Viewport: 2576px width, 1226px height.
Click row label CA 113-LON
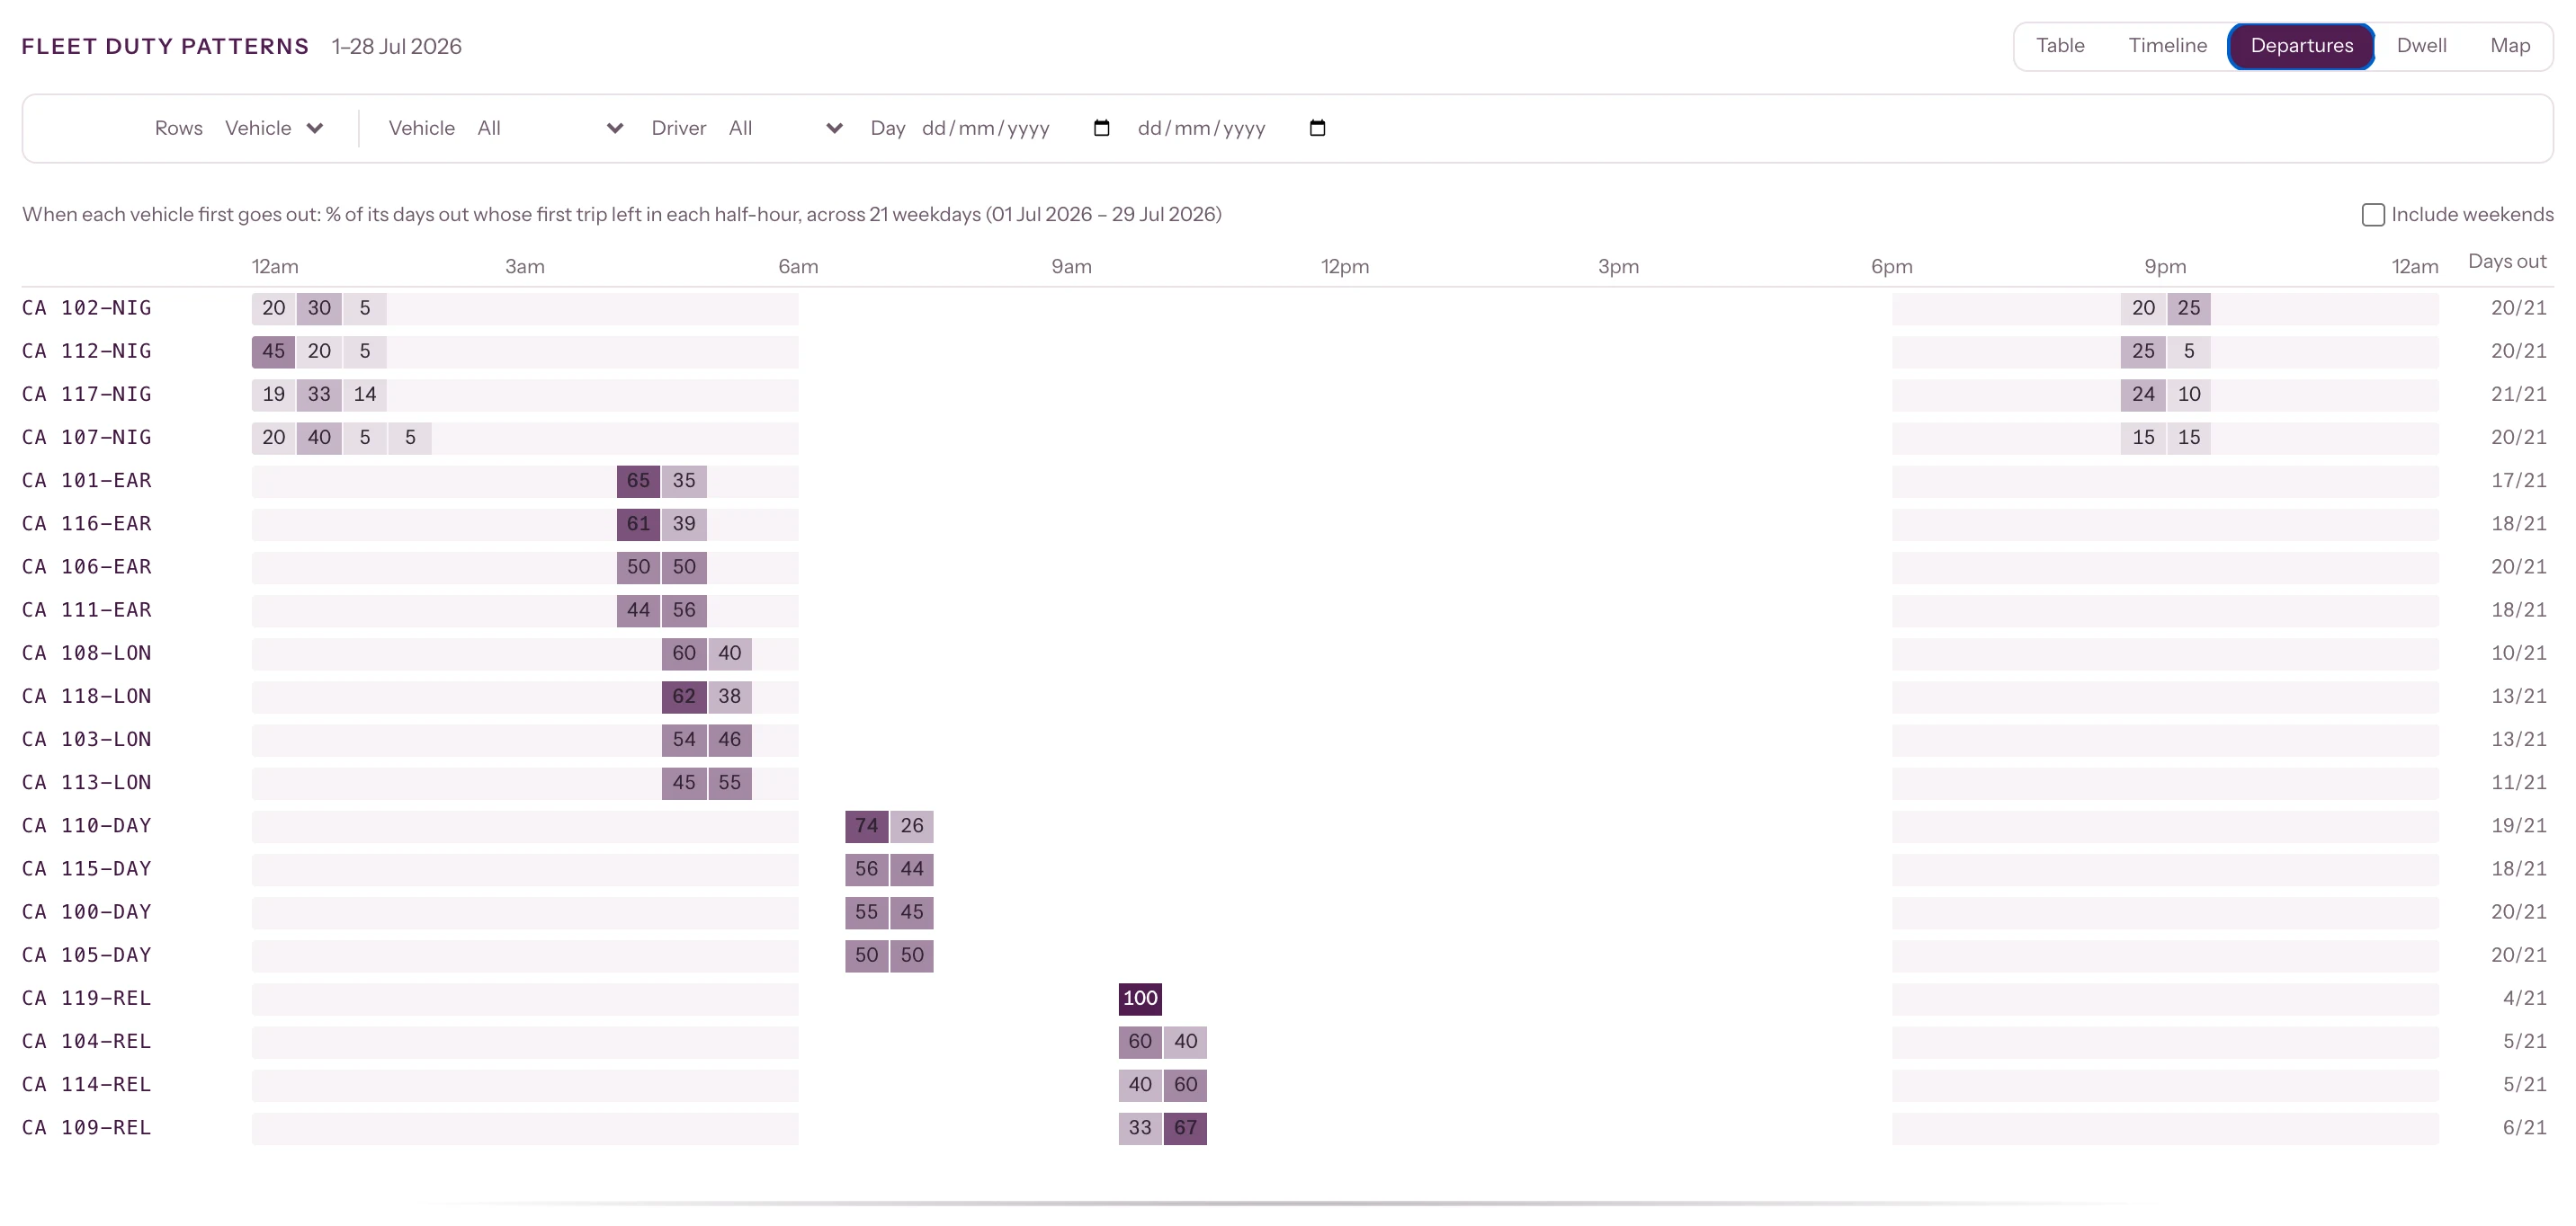[x=87, y=782]
